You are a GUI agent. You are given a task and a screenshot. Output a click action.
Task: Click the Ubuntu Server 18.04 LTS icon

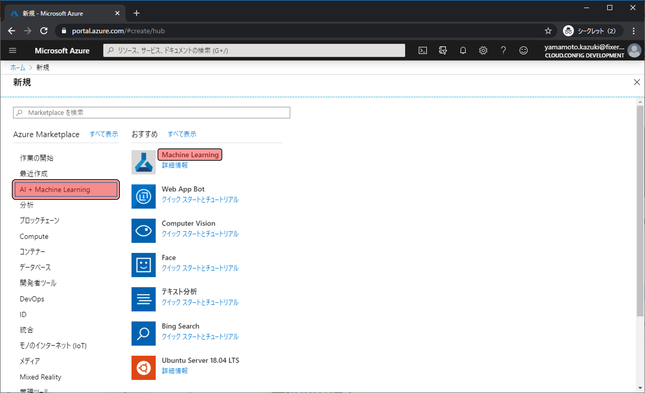coord(143,367)
